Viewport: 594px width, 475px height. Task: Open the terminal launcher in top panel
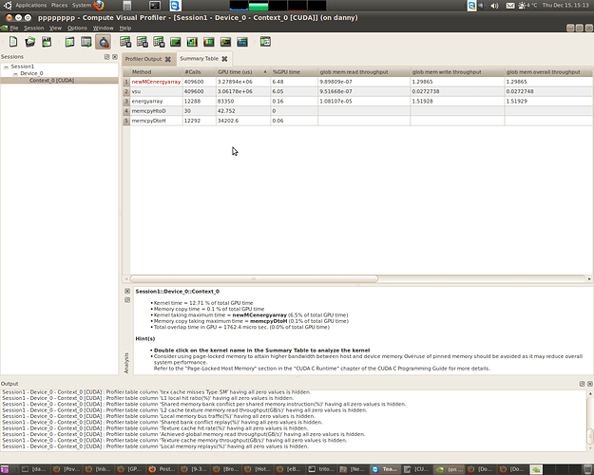click(155, 6)
